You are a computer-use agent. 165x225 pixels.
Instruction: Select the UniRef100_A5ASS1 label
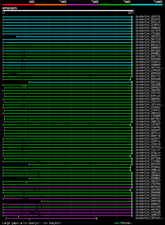click(x=148, y=198)
